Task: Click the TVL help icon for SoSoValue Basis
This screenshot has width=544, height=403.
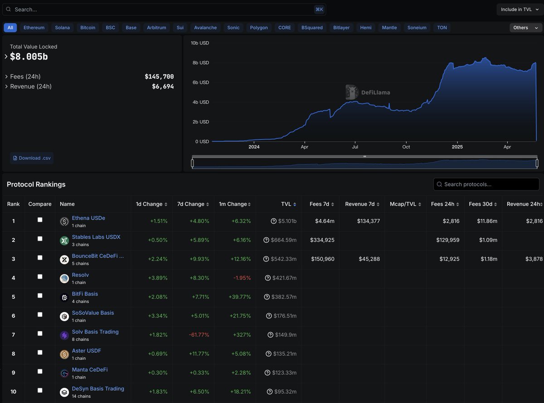Action: coord(268,316)
